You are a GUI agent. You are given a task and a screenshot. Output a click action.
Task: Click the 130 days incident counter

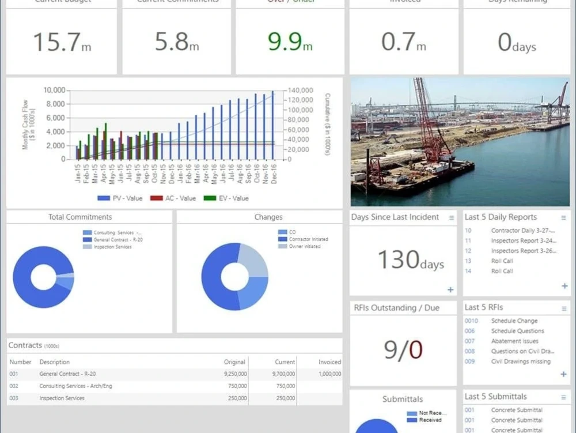[411, 260]
